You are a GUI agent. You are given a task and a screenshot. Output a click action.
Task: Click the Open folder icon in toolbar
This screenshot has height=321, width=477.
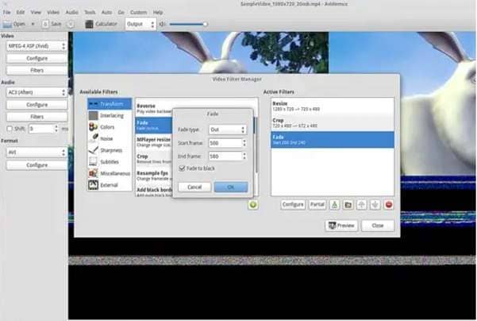(7, 24)
